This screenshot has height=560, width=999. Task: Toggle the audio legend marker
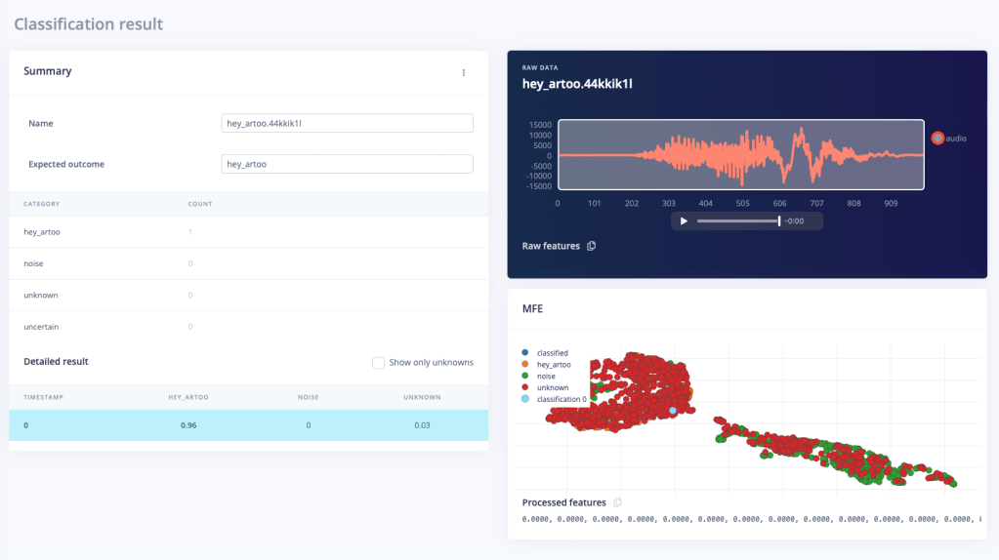937,139
